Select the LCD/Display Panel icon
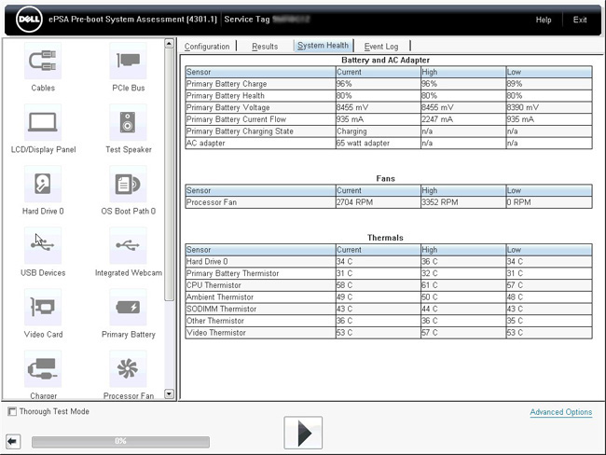606x455 pixels. tap(43, 123)
